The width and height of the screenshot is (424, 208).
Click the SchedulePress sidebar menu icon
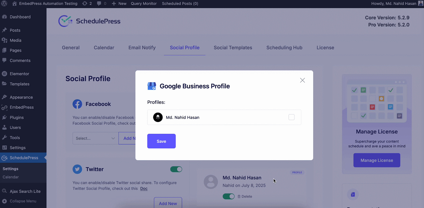click(5, 158)
